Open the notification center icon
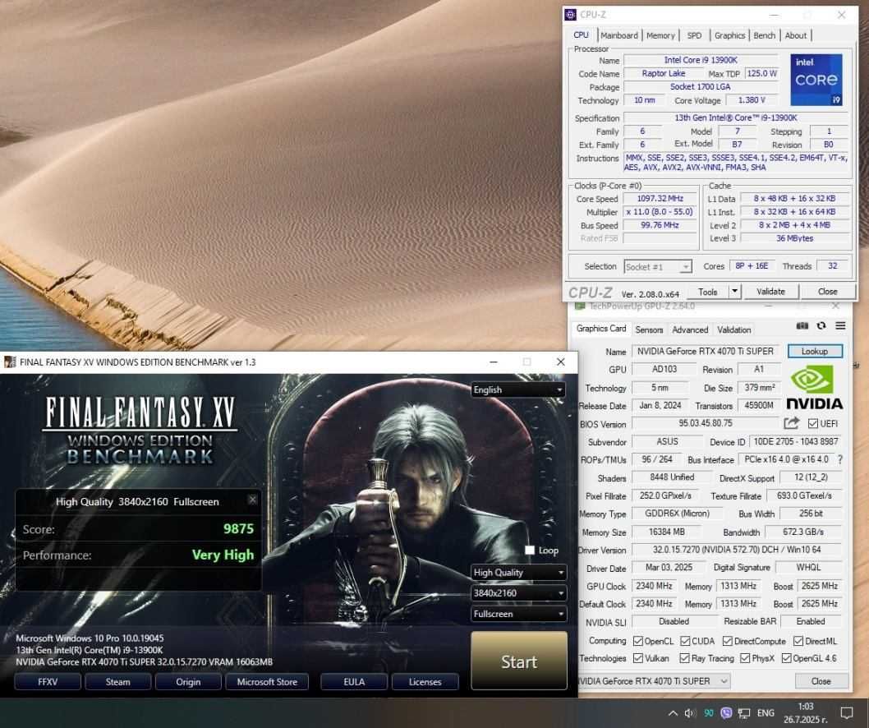869x728 pixels. pos(847,712)
